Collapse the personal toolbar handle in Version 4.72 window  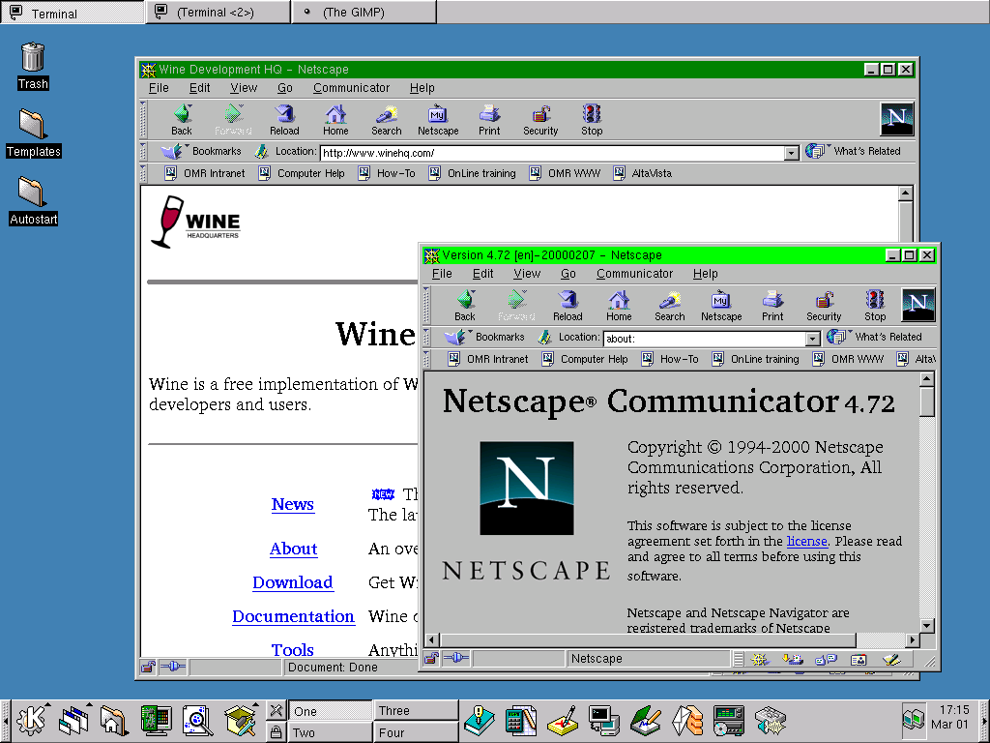click(426, 359)
